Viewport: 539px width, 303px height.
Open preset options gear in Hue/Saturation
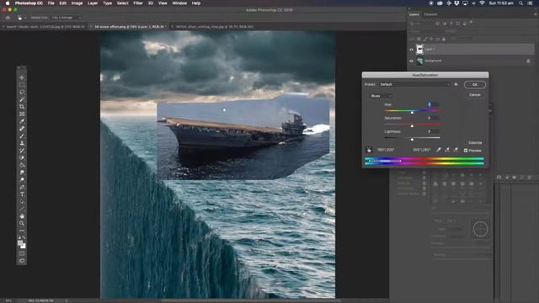(456, 84)
